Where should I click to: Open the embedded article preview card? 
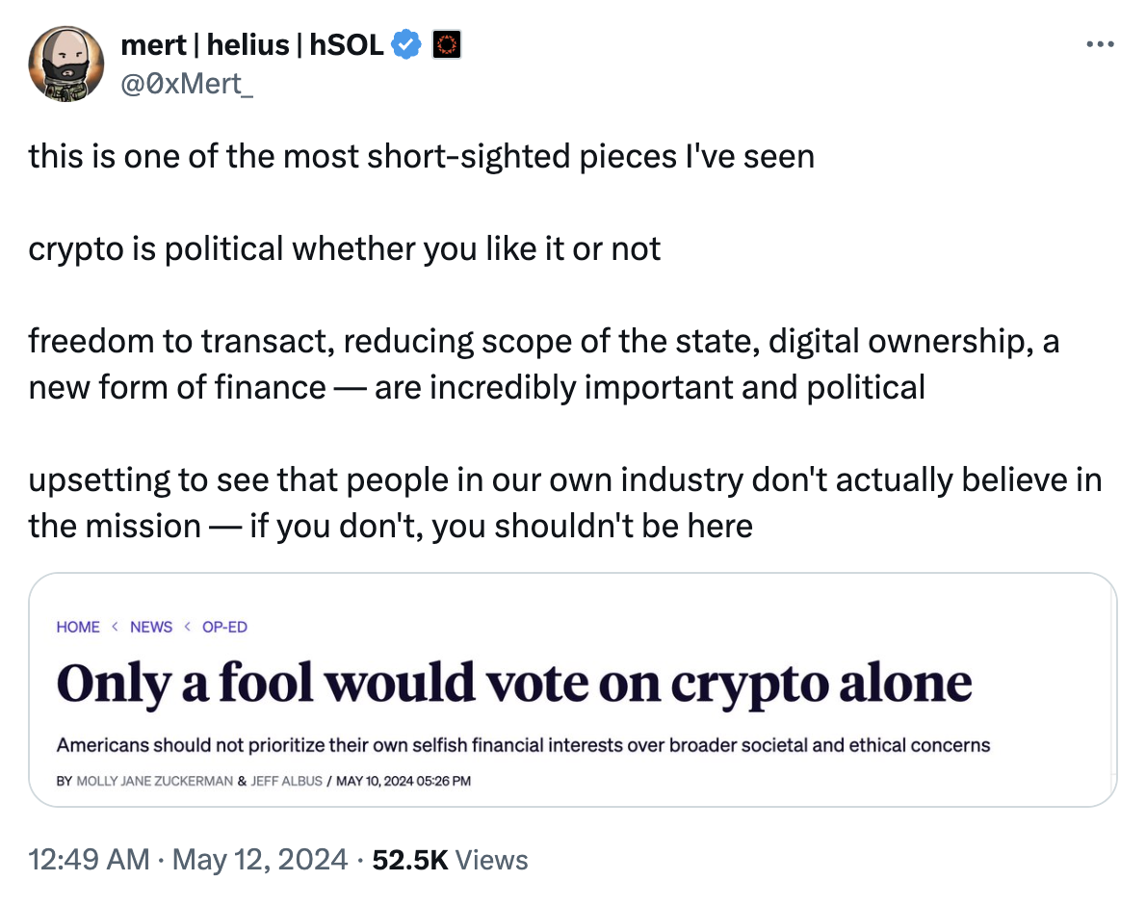click(x=572, y=689)
